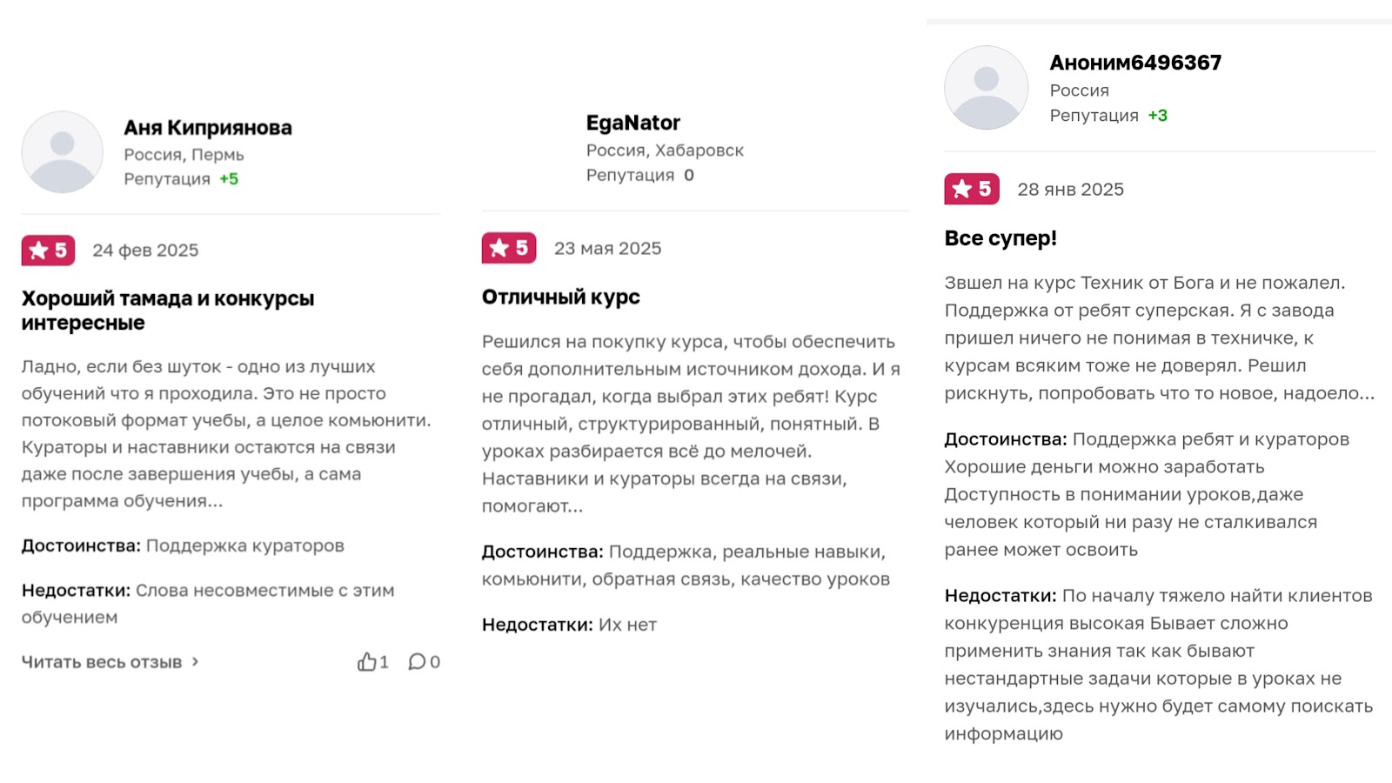The width and height of the screenshot is (1392, 783).
Task: Click the comment speech-bubble icon
Action: point(418,662)
